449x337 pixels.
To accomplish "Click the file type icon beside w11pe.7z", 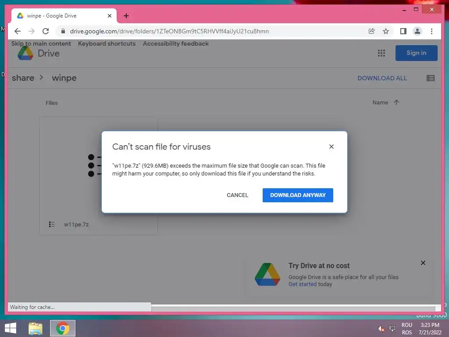I will [52, 224].
